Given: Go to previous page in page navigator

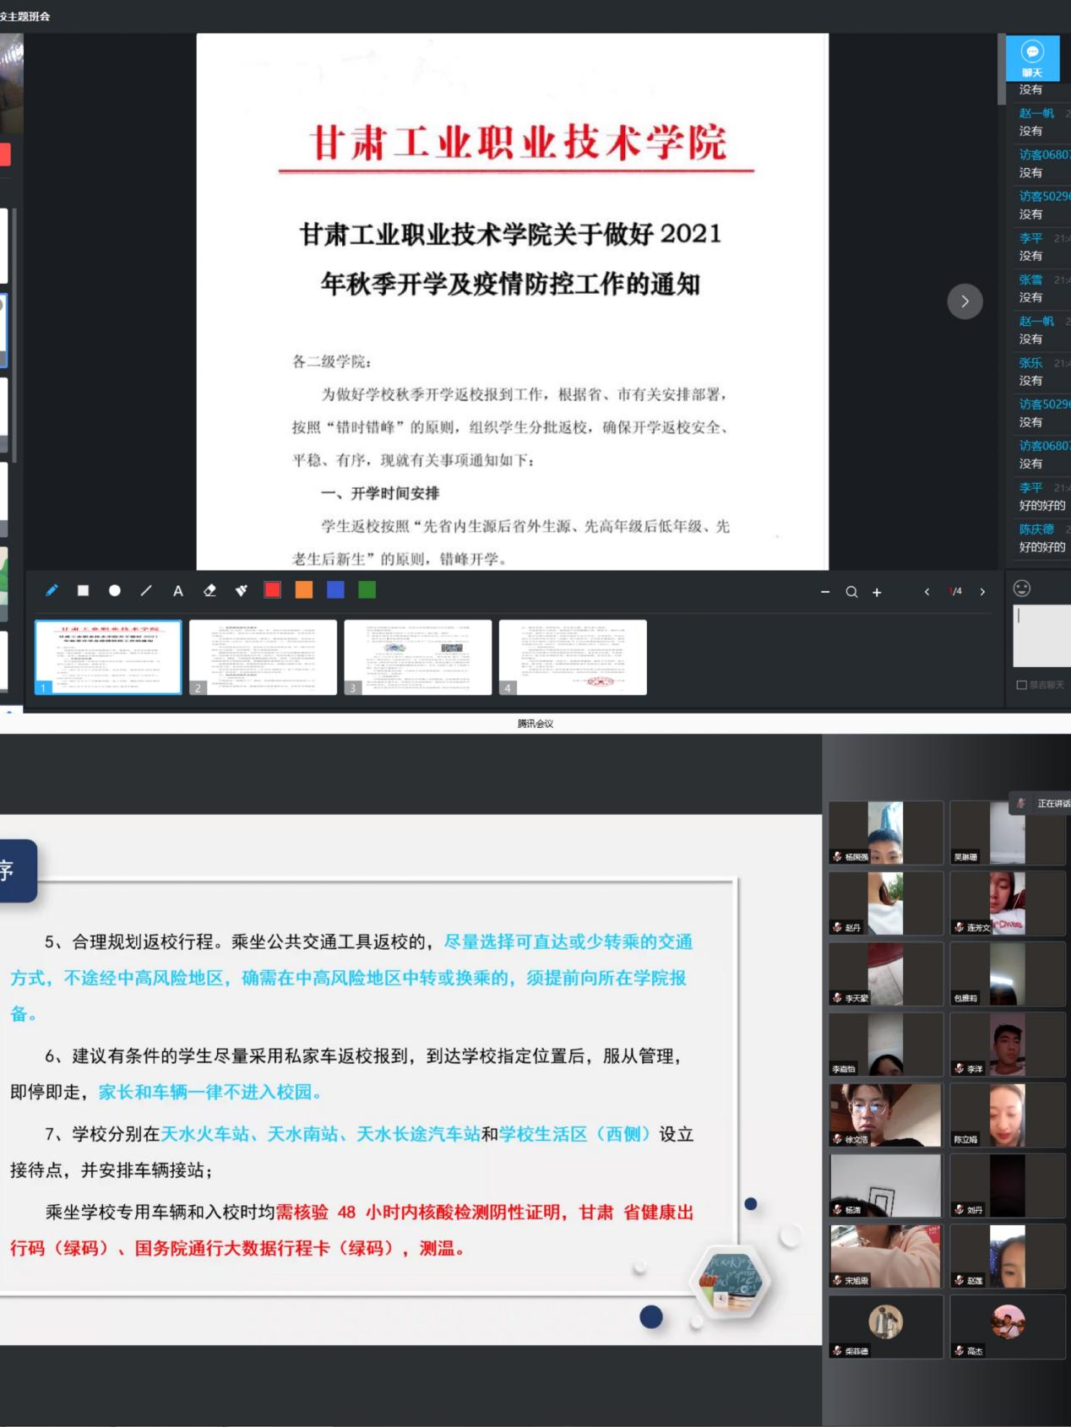Looking at the screenshot, I should pos(927,592).
